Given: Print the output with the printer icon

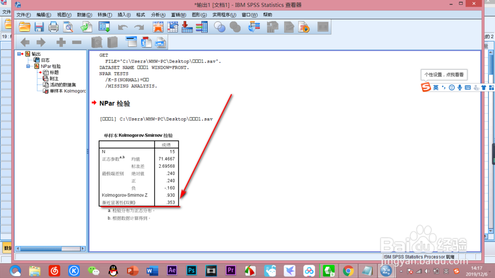Looking at the screenshot, I should (x=53, y=27).
